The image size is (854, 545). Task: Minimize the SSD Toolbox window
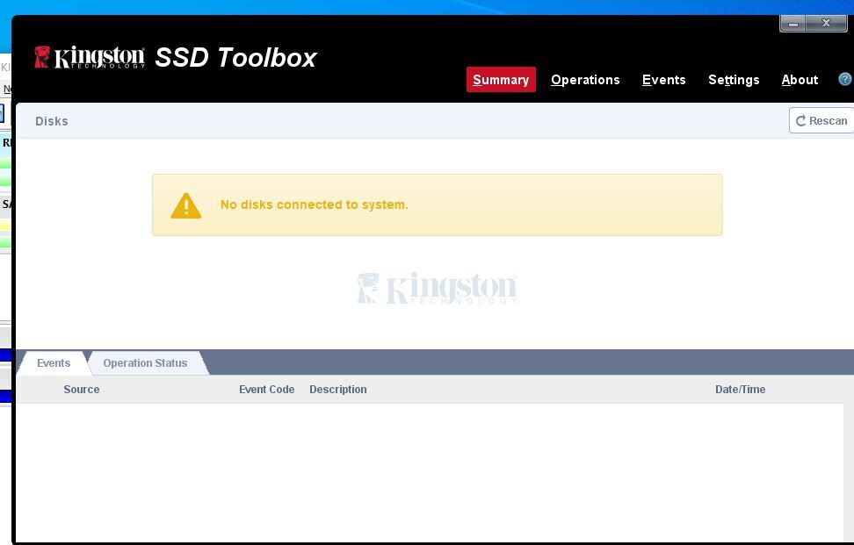[x=793, y=24]
